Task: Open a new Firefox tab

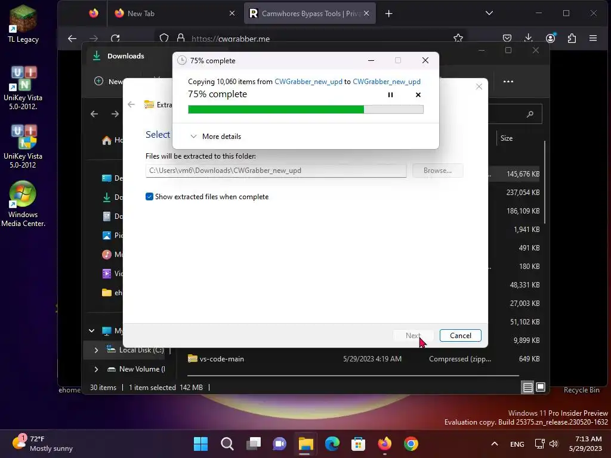Action: (388, 14)
